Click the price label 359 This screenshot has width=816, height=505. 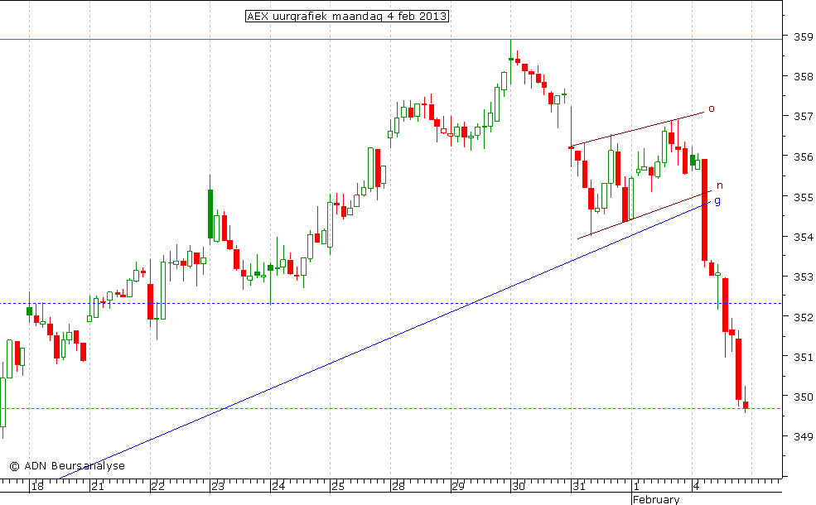point(804,37)
